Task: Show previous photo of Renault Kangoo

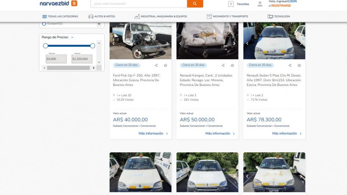Action: [x=180, y=44]
